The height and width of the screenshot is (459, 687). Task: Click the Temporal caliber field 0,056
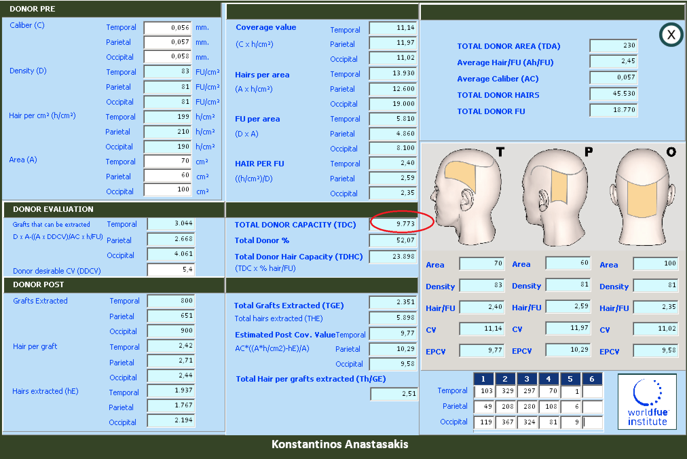[168, 28]
